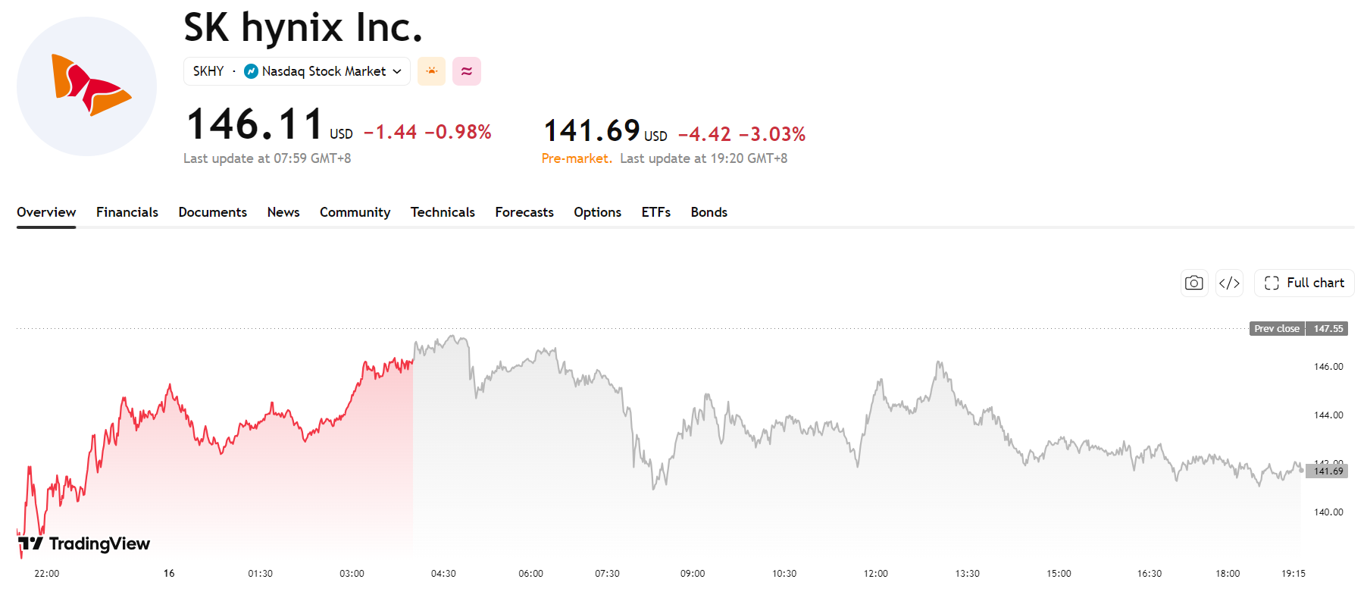Screen dimensions: 1367x598
Task: Click the Full chart expand icon
Action: pyautogui.click(x=1272, y=283)
